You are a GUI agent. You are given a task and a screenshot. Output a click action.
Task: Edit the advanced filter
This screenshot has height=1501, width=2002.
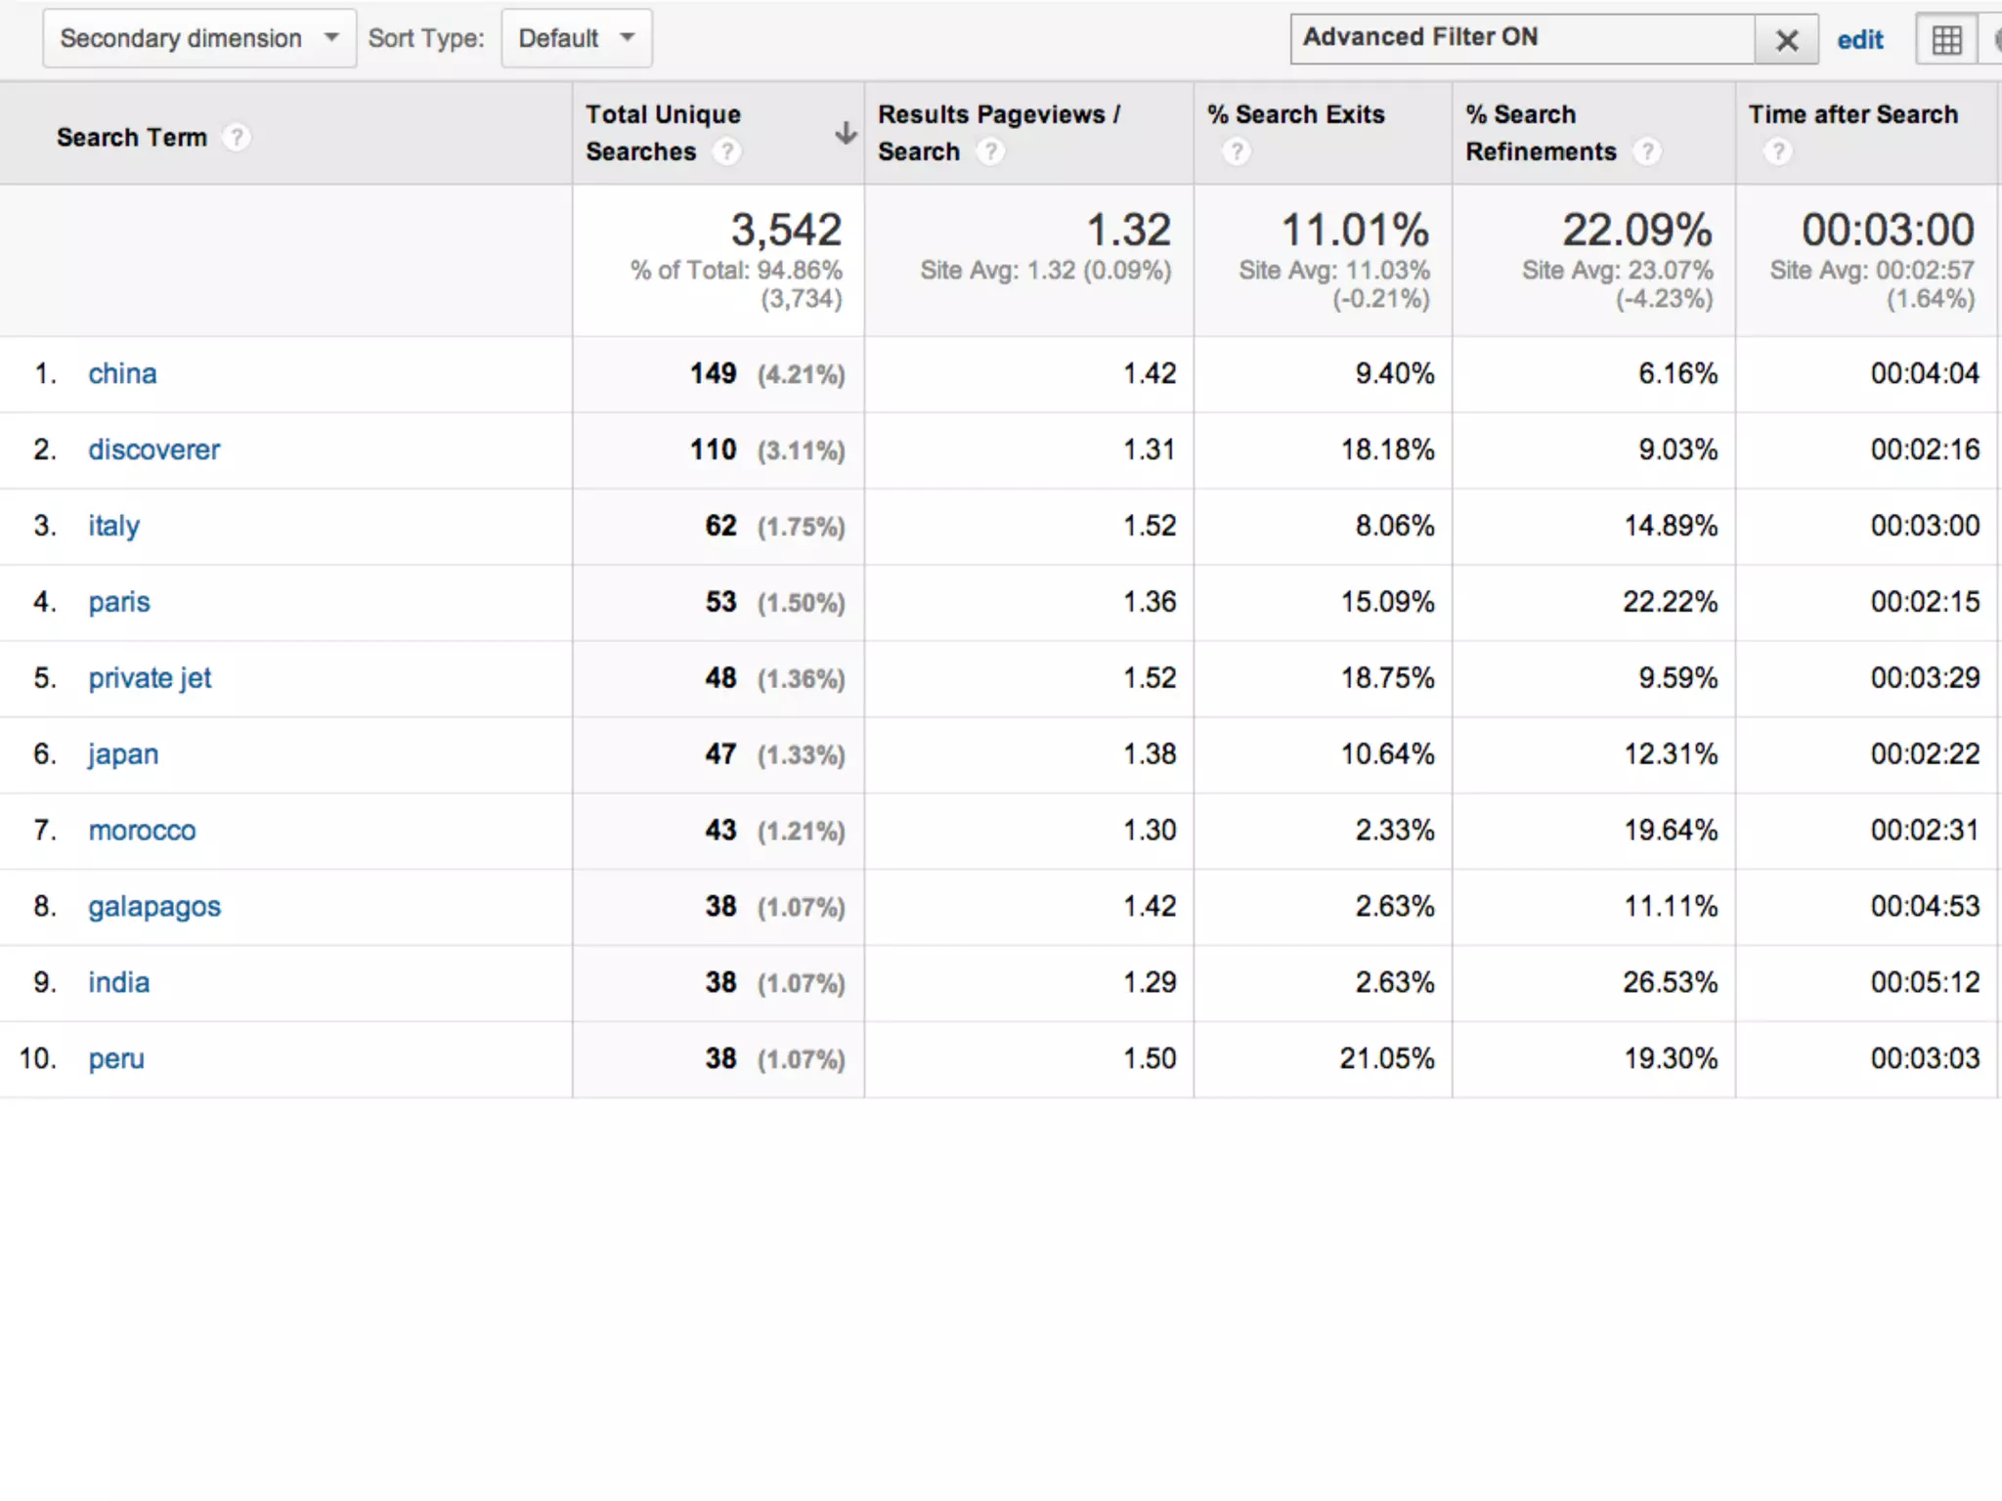(1859, 40)
